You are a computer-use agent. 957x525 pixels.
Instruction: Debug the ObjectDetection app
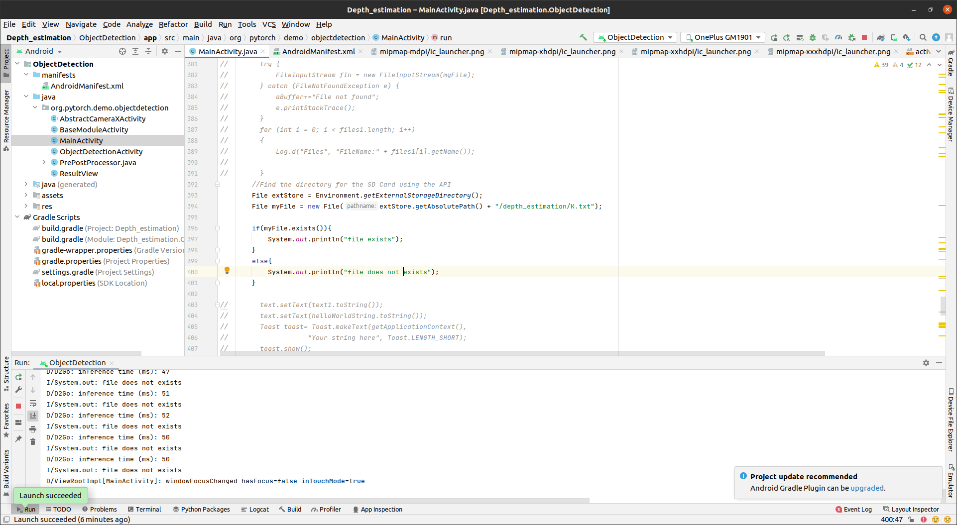(813, 37)
